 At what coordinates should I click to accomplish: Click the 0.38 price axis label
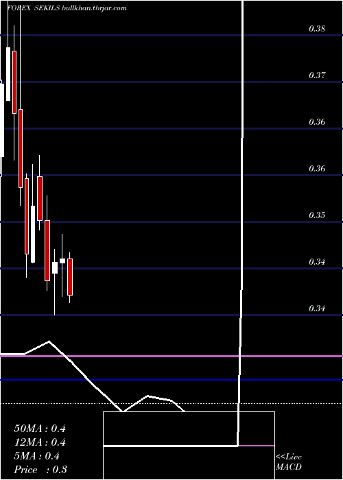coord(317,29)
